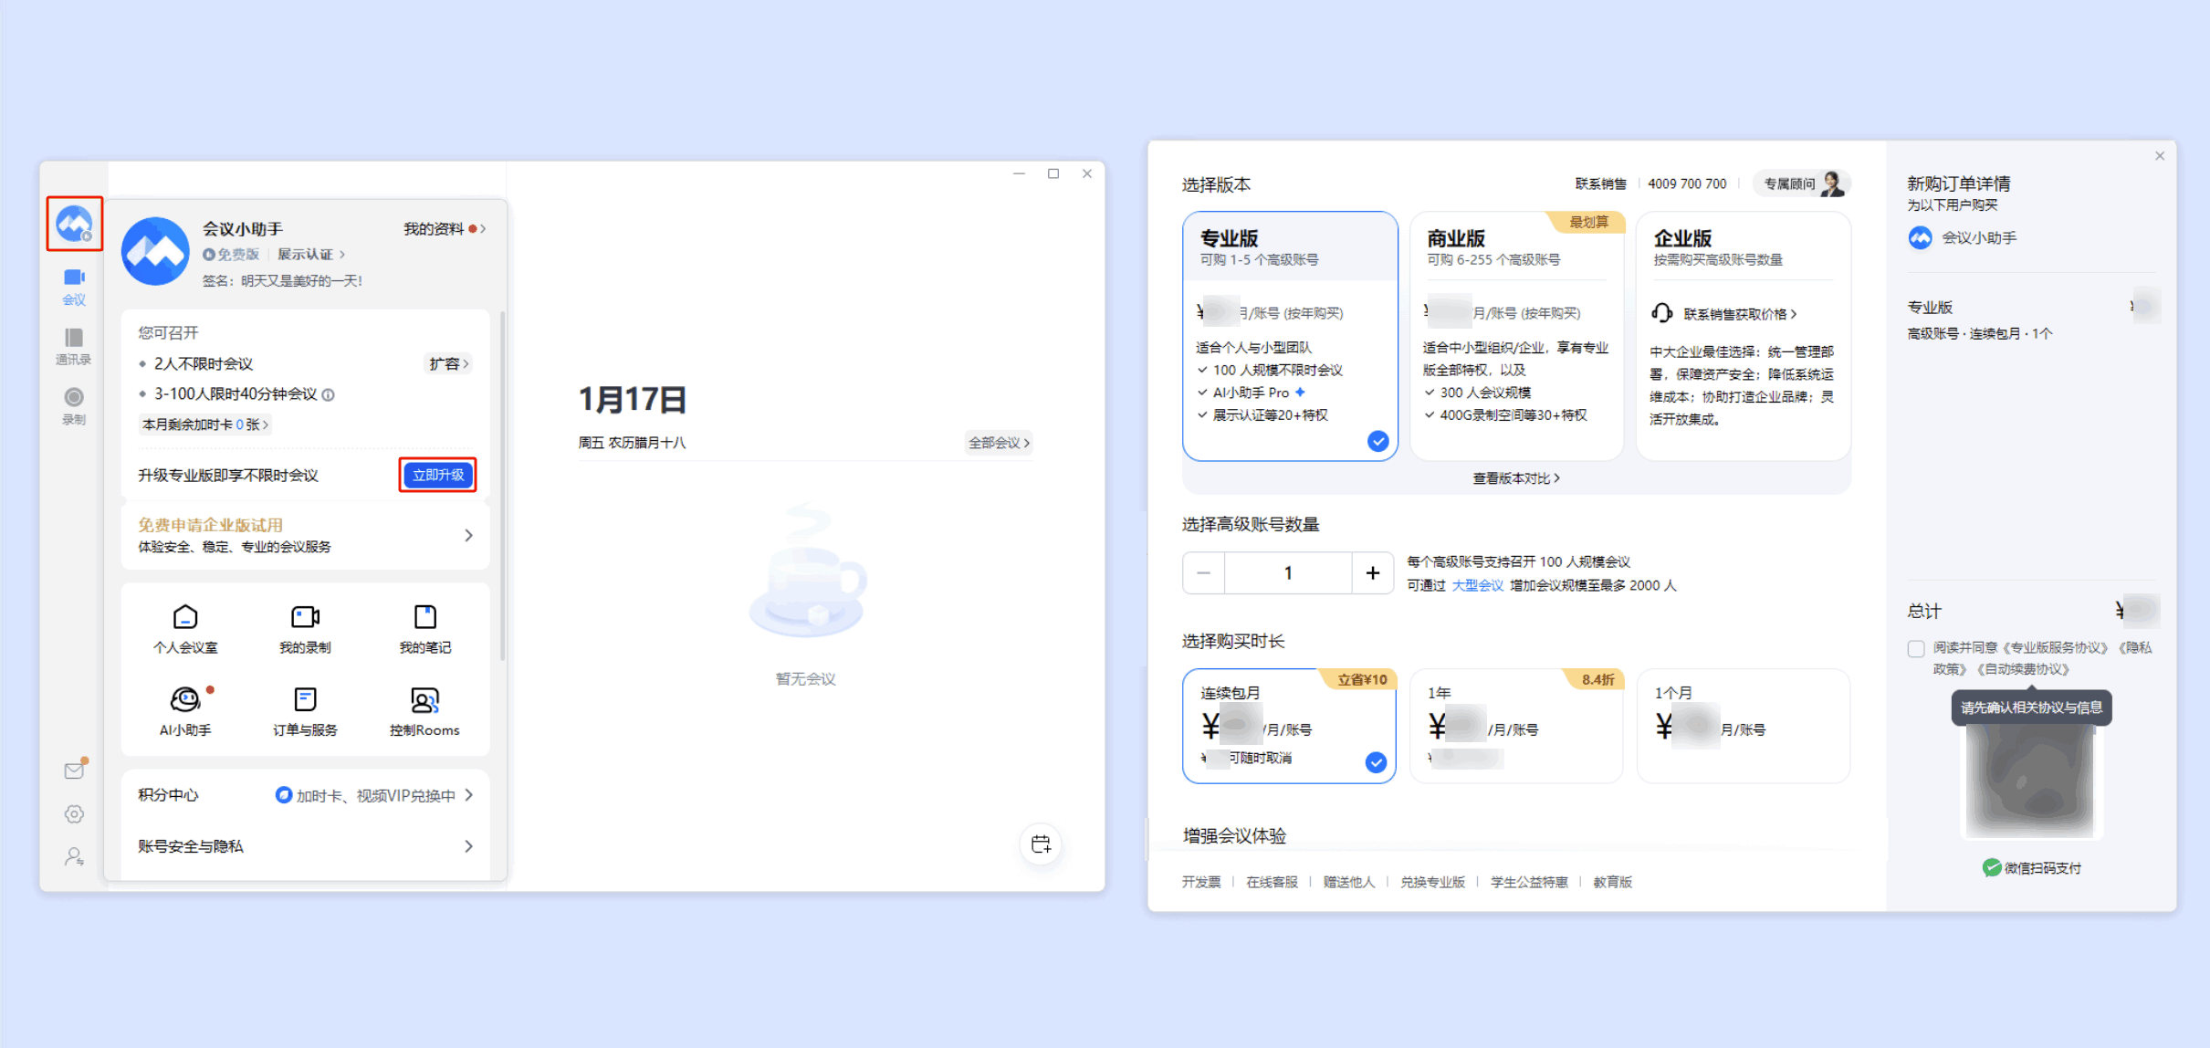Click the WeChat pay icon below the QR code
2210x1048 pixels.
click(1991, 867)
